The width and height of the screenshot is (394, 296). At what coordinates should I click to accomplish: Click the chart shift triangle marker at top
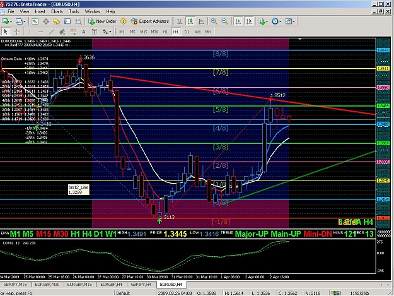pos(300,39)
